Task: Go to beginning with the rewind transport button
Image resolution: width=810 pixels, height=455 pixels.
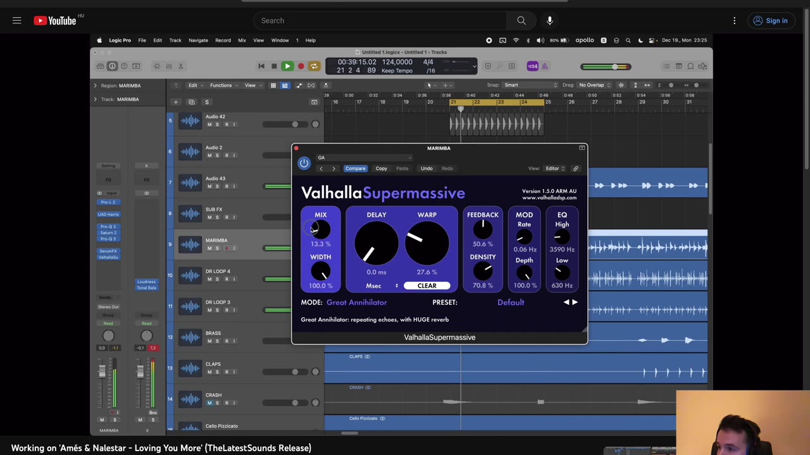Action: click(x=261, y=66)
